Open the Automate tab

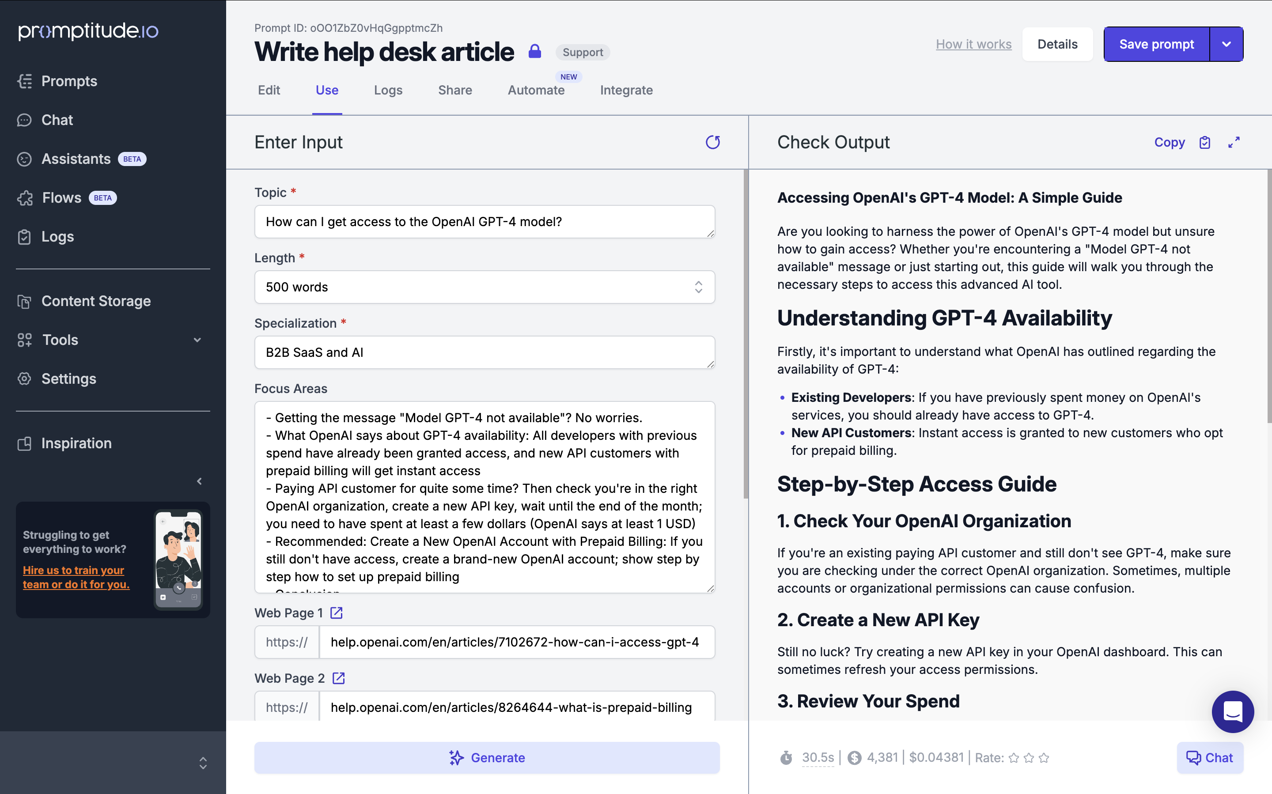click(536, 90)
